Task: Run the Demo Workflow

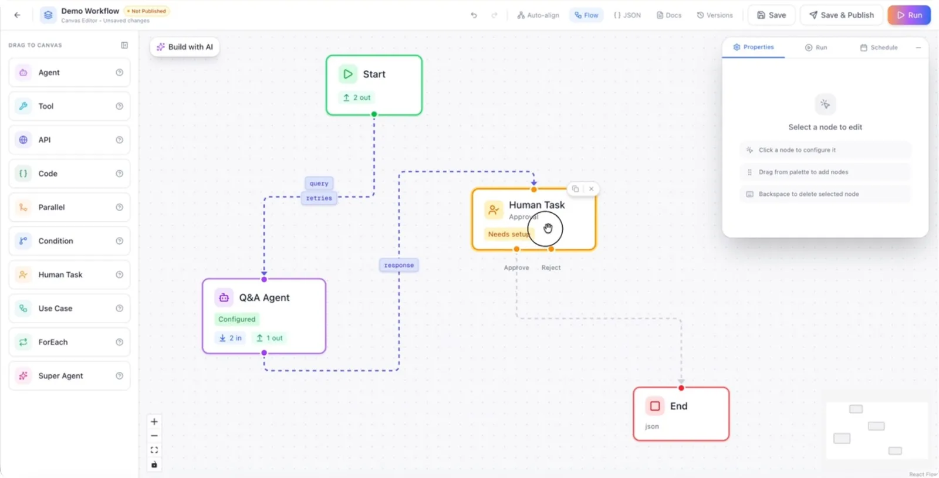Action: point(909,15)
